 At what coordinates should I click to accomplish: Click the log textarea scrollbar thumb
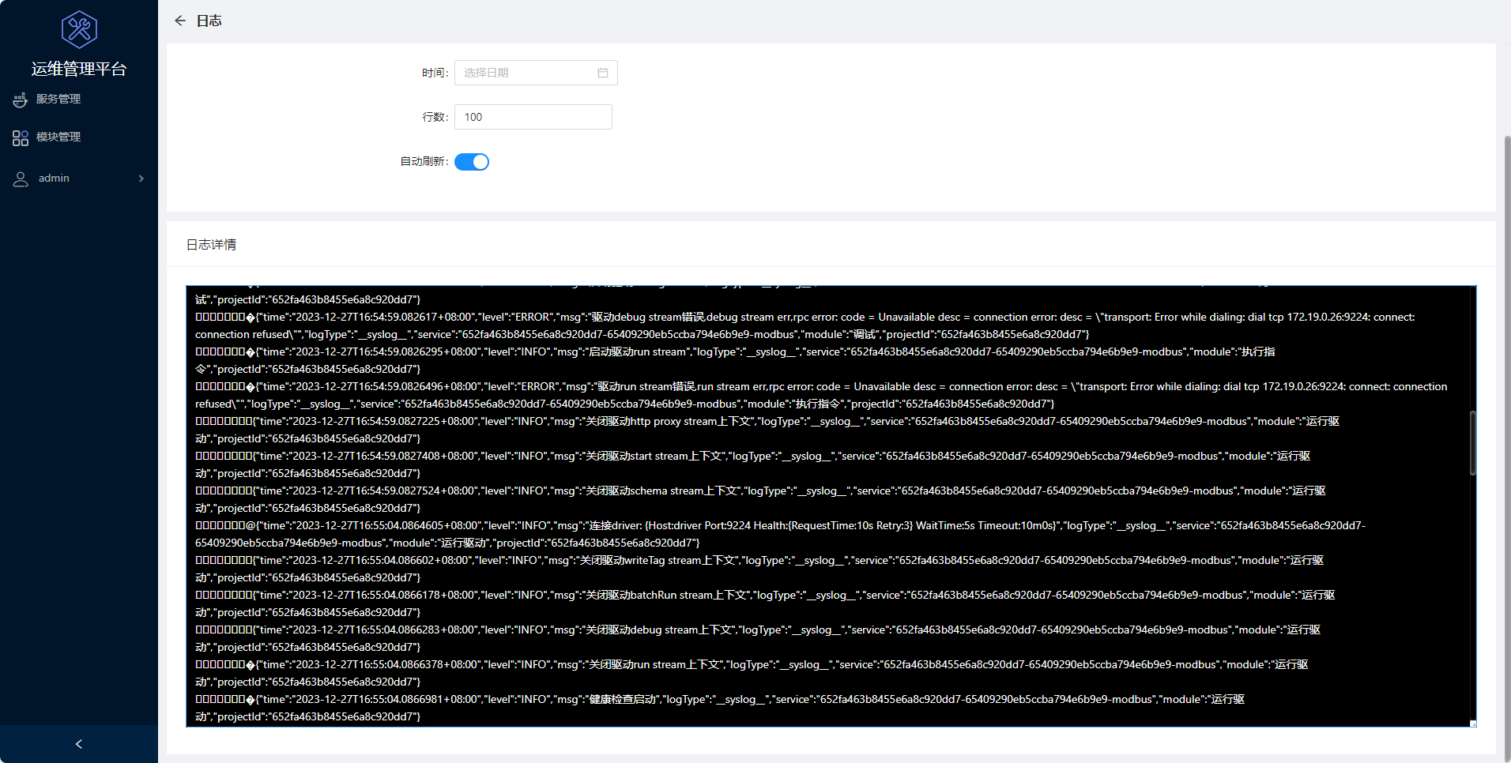[1472, 443]
